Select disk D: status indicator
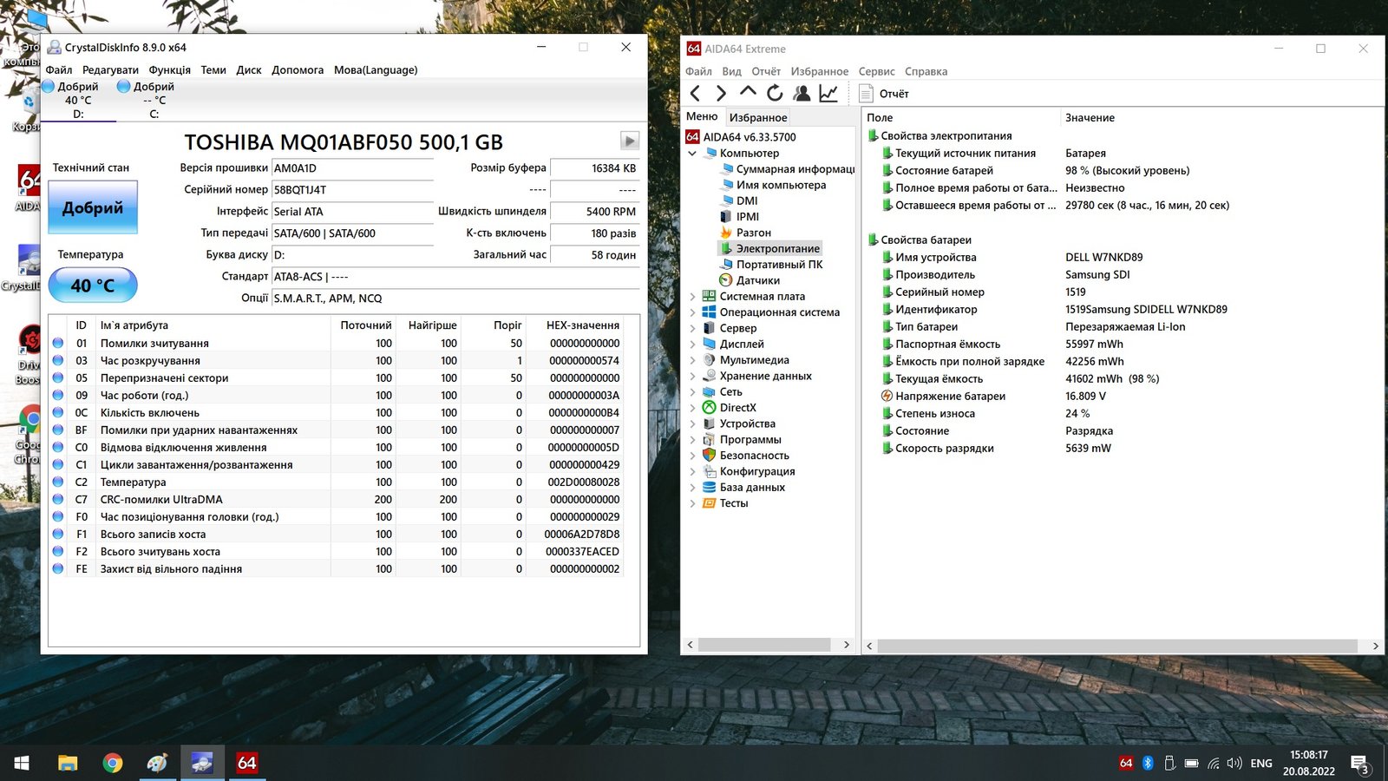Screen dimensions: 1388x781 [x=78, y=100]
